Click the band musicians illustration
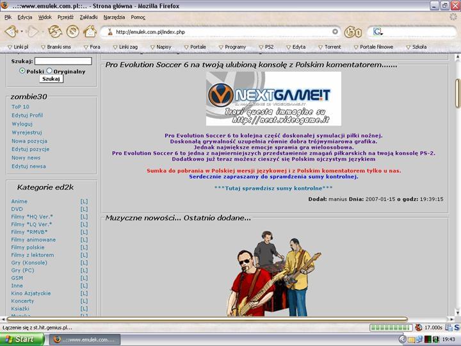461x346 pixels. tap(273, 274)
